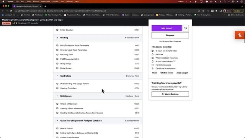Close the Mastering Full Stack iOS tab

(x=40, y=7)
